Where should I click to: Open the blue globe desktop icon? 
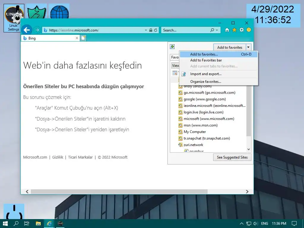click(59, 12)
